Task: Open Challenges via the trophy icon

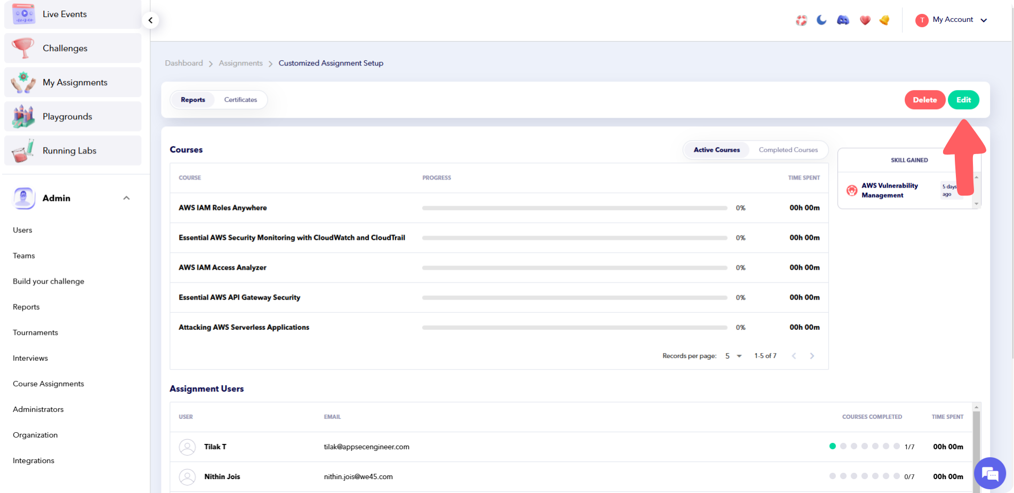Action: click(x=22, y=48)
